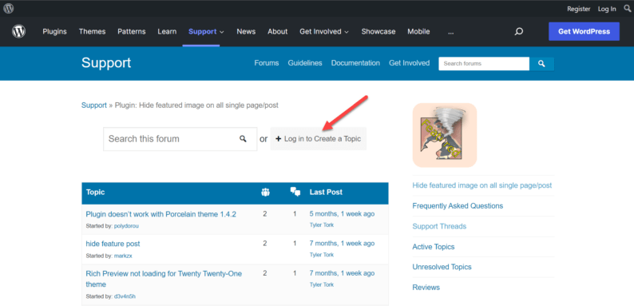The width and height of the screenshot is (634, 306).
Task: Click the Search forums input field
Action: tap(484, 64)
